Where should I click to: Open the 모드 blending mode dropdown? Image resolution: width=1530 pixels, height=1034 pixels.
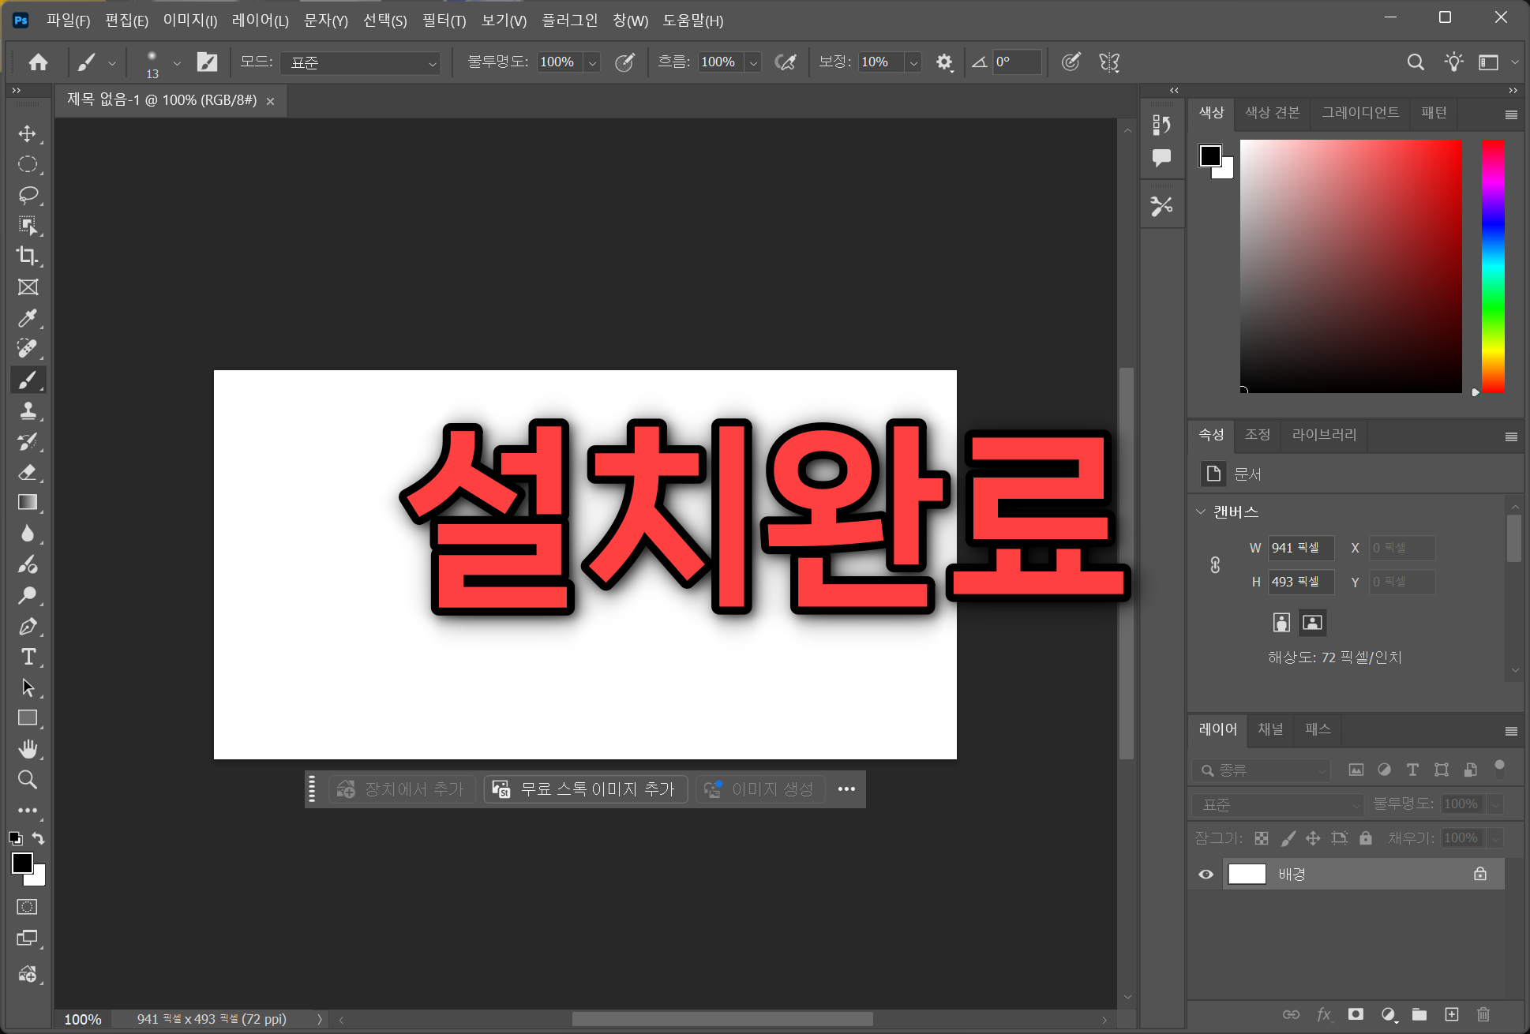[x=361, y=62]
